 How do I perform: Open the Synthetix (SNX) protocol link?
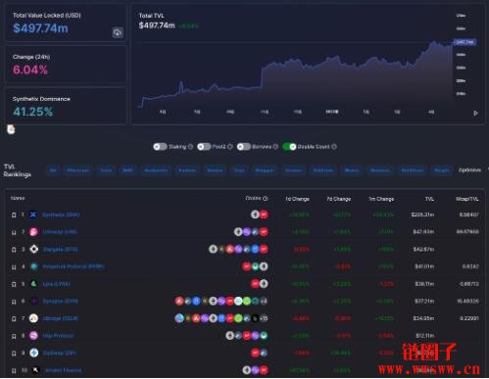coord(61,214)
